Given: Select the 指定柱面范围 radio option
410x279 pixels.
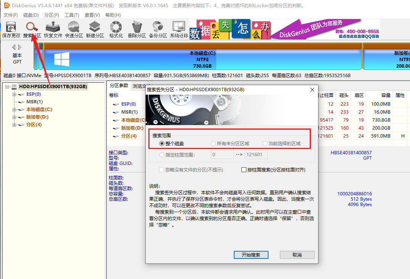Looking at the screenshot, I should tap(177, 155).
